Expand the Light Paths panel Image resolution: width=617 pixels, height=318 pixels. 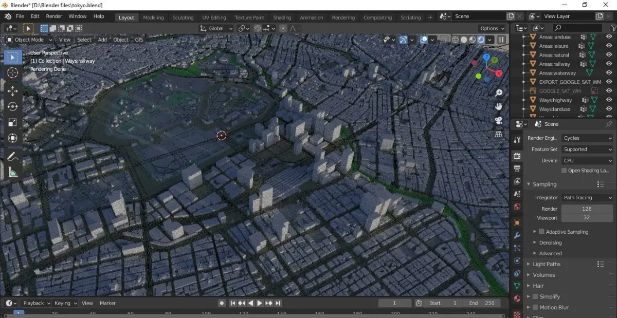coord(547,264)
